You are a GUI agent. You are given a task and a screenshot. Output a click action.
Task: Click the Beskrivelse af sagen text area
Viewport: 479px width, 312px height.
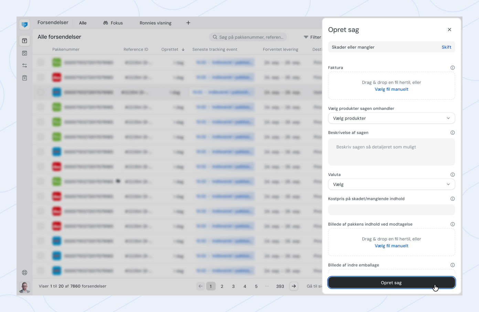pyautogui.click(x=392, y=152)
